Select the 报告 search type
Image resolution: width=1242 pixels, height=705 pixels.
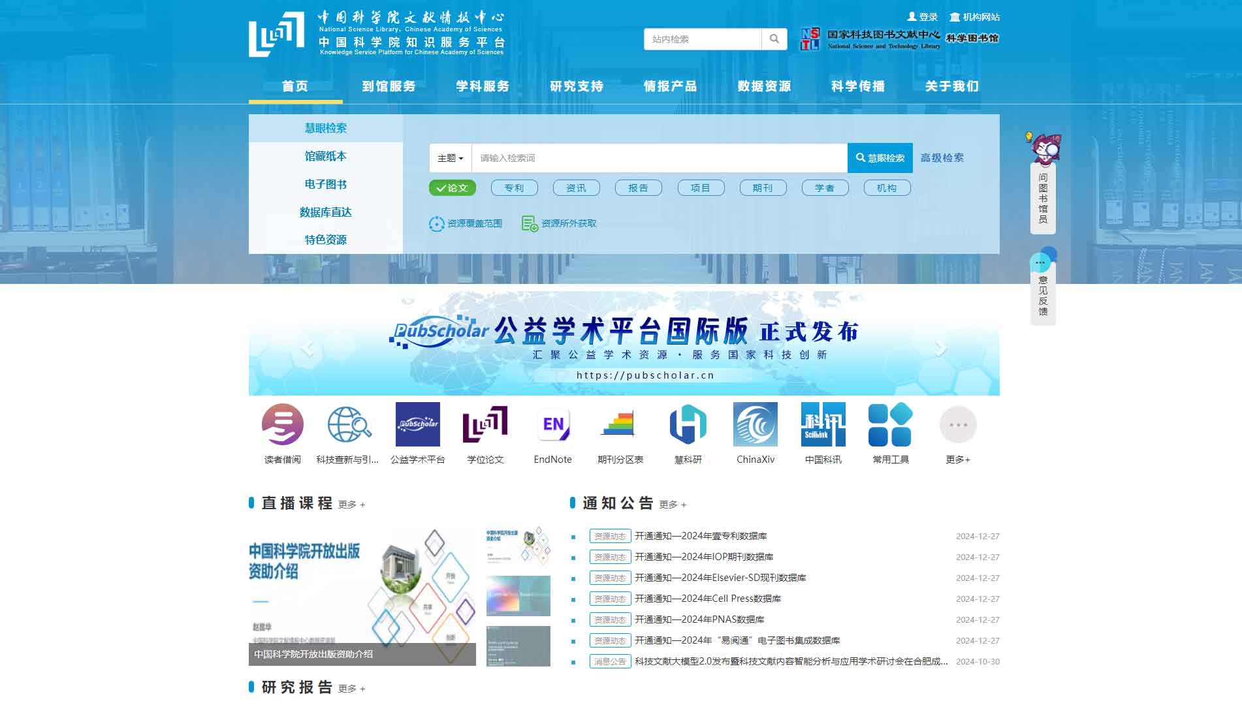639,188
